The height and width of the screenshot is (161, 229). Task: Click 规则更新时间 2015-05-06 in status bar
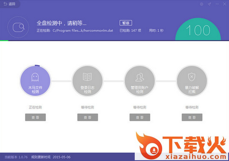[51, 157]
